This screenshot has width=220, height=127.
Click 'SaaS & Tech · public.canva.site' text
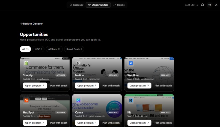[90, 116]
